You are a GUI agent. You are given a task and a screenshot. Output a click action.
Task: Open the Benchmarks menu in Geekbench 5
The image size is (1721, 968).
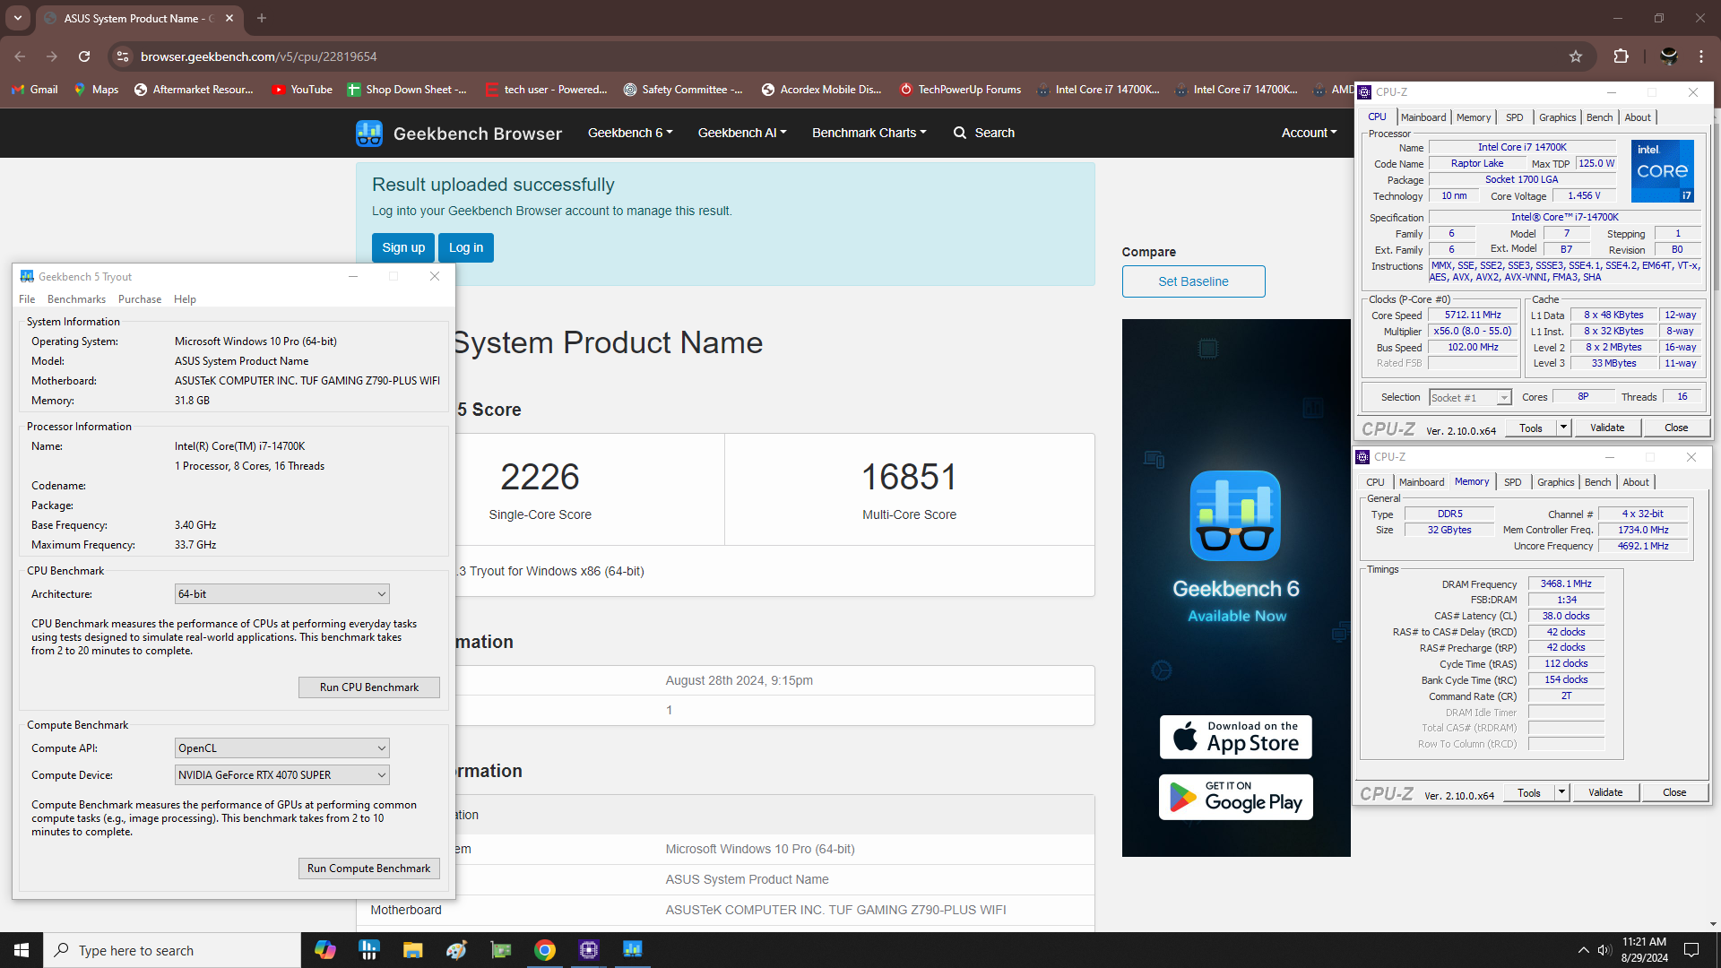[x=76, y=299]
